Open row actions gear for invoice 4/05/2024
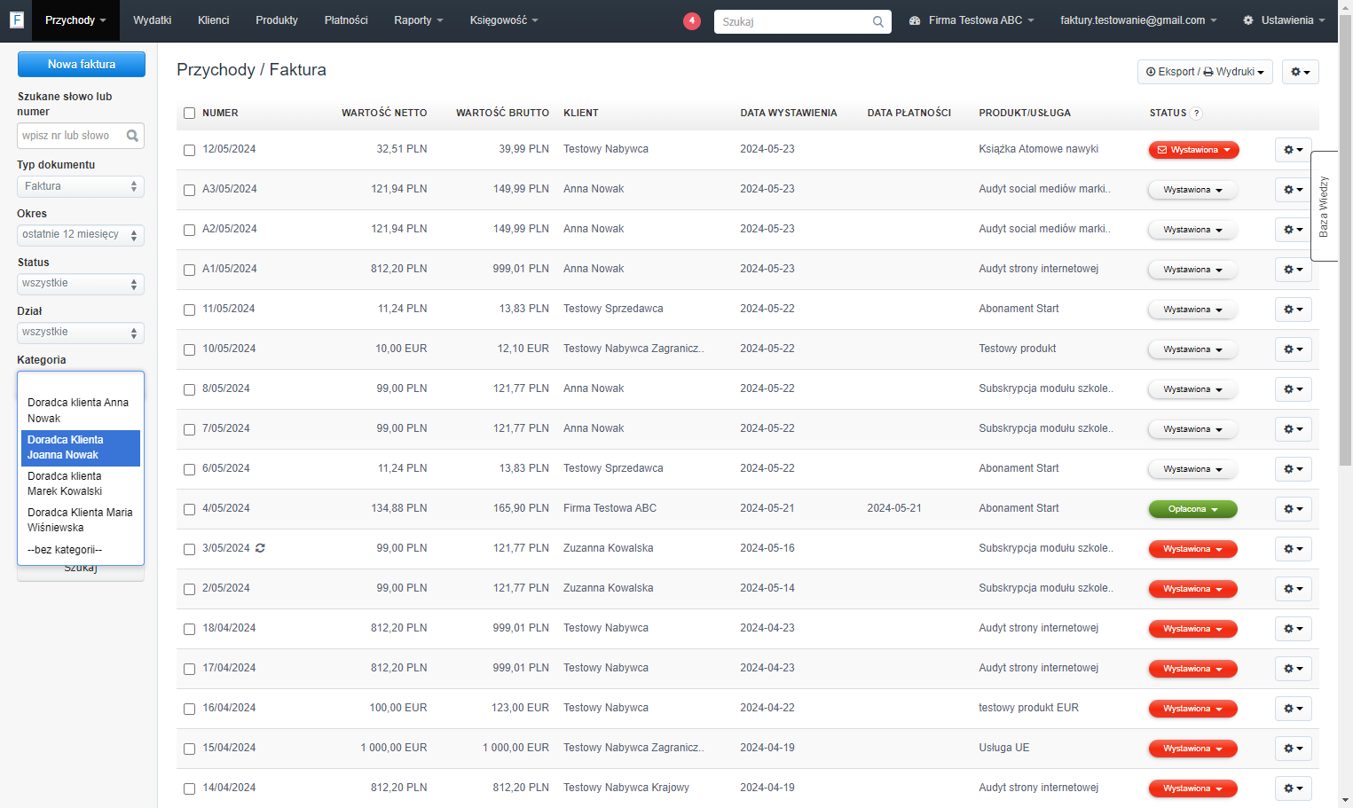 pyautogui.click(x=1294, y=509)
